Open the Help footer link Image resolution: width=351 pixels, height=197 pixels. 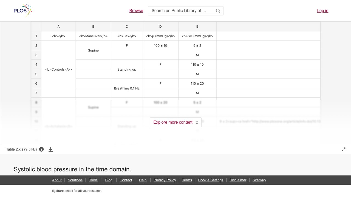pyautogui.click(x=143, y=180)
